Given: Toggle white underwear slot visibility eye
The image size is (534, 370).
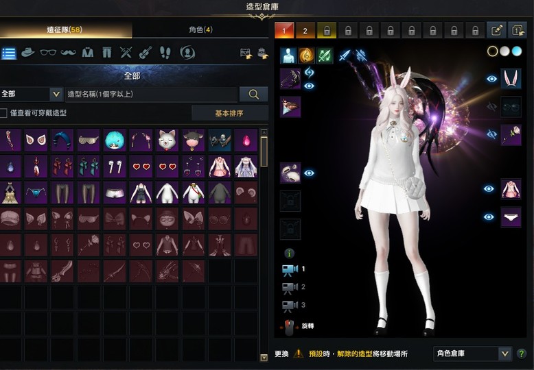Looking at the screenshot, I should [x=489, y=217].
